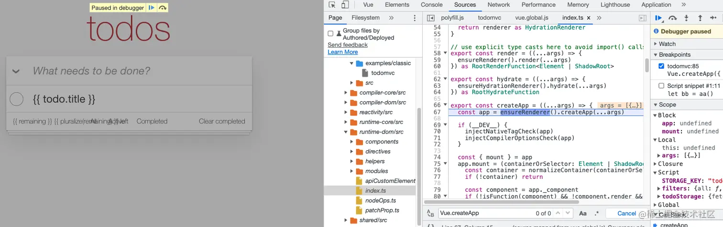The height and width of the screenshot is (227, 723).
Task: Click Clear completed in todo app
Action: pyautogui.click(x=222, y=121)
